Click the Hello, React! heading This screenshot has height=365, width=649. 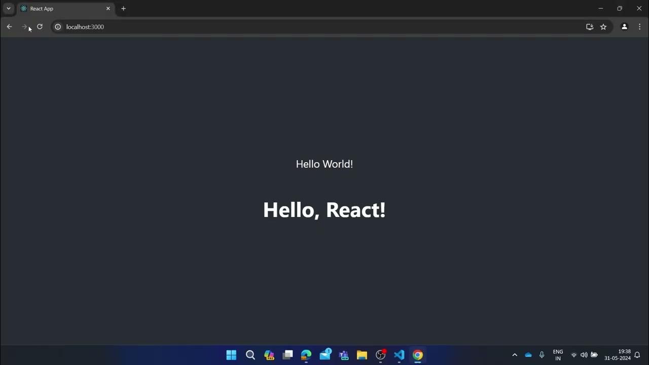click(x=324, y=209)
